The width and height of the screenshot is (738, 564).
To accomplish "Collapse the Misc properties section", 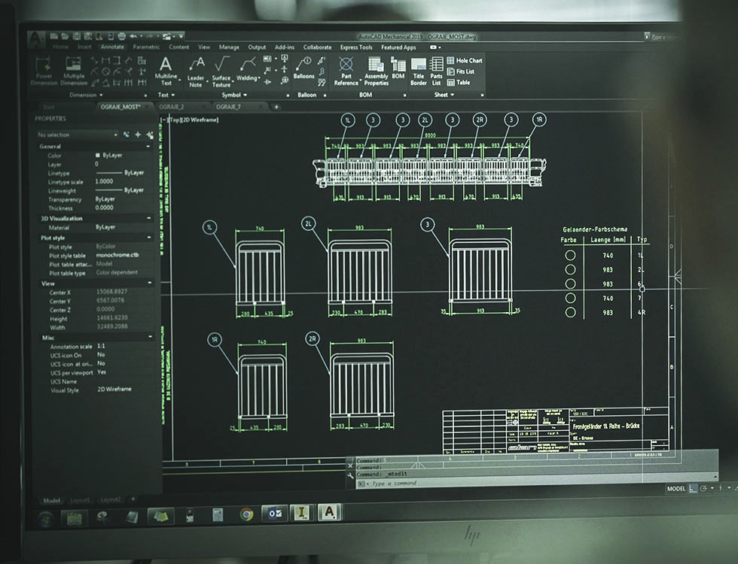I will pos(151,337).
